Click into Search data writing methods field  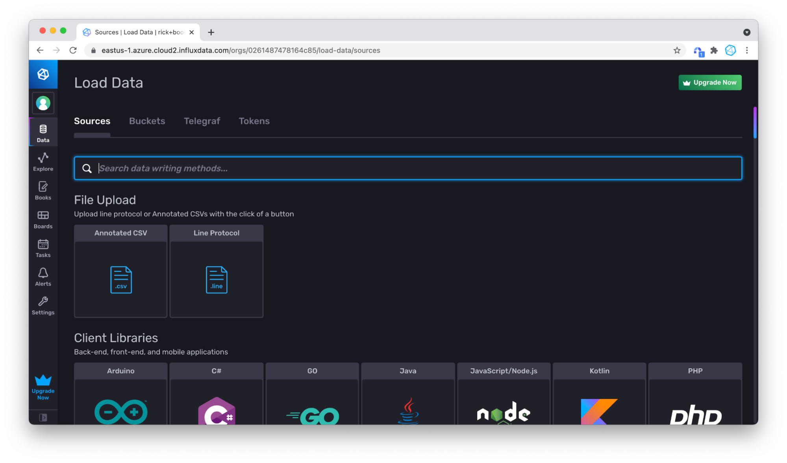pos(408,168)
